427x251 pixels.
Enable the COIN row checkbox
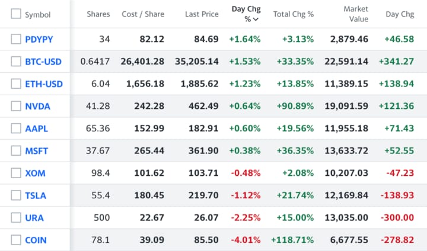click(x=16, y=240)
